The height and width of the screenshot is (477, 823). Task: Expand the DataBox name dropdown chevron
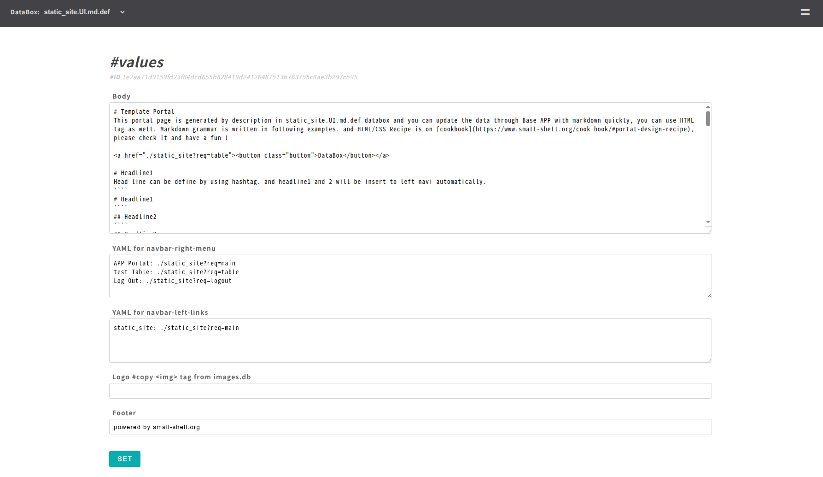coord(123,12)
